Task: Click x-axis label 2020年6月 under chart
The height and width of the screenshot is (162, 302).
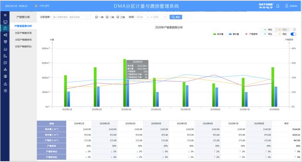Action: coord(215,109)
